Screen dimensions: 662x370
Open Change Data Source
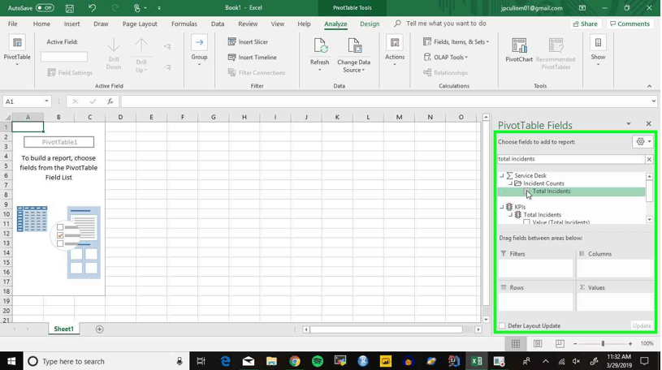coord(354,55)
